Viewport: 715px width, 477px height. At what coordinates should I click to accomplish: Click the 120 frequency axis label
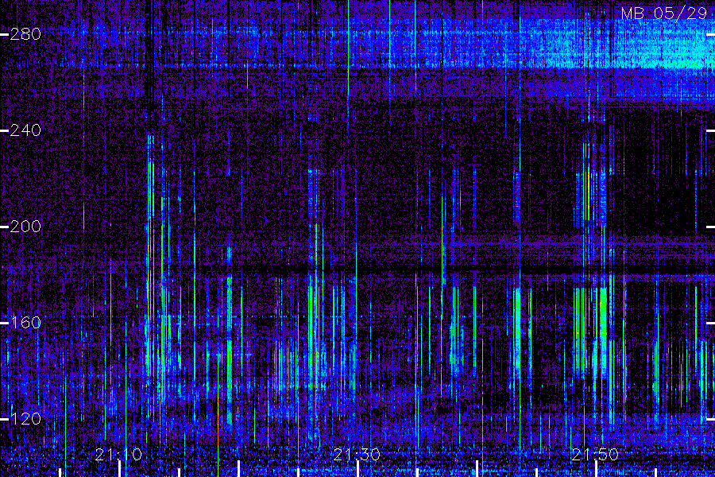click(x=25, y=419)
